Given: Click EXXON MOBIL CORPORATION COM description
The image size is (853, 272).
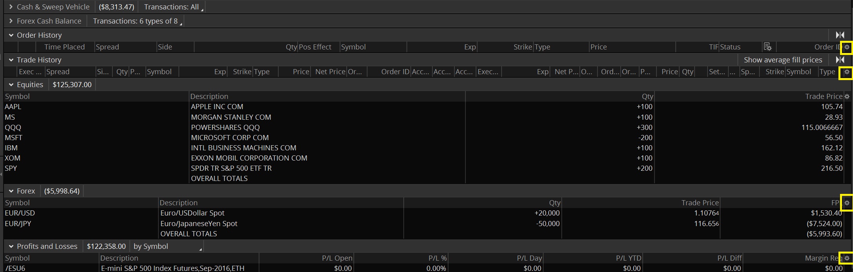Looking at the screenshot, I should (249, 158).
